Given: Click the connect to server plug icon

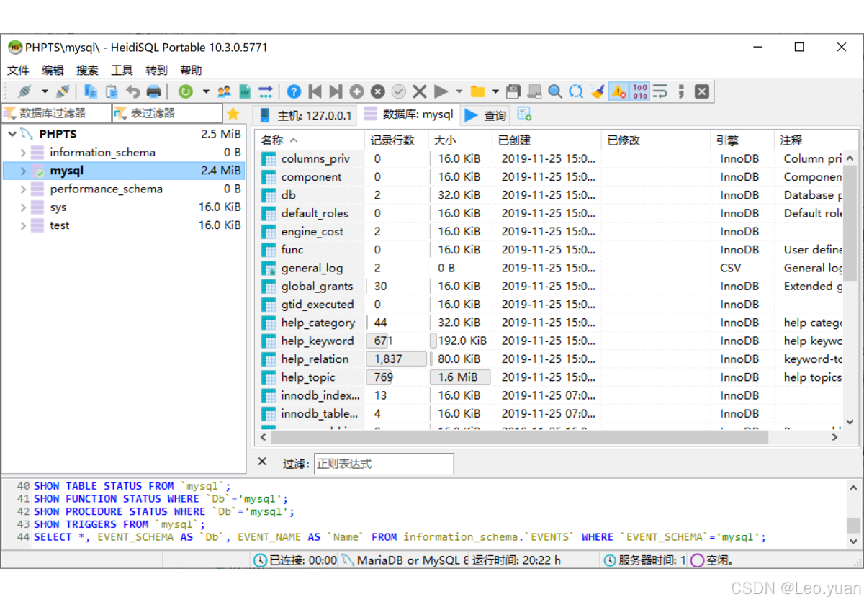Looking at the screenshot, I should pos(25,91).
